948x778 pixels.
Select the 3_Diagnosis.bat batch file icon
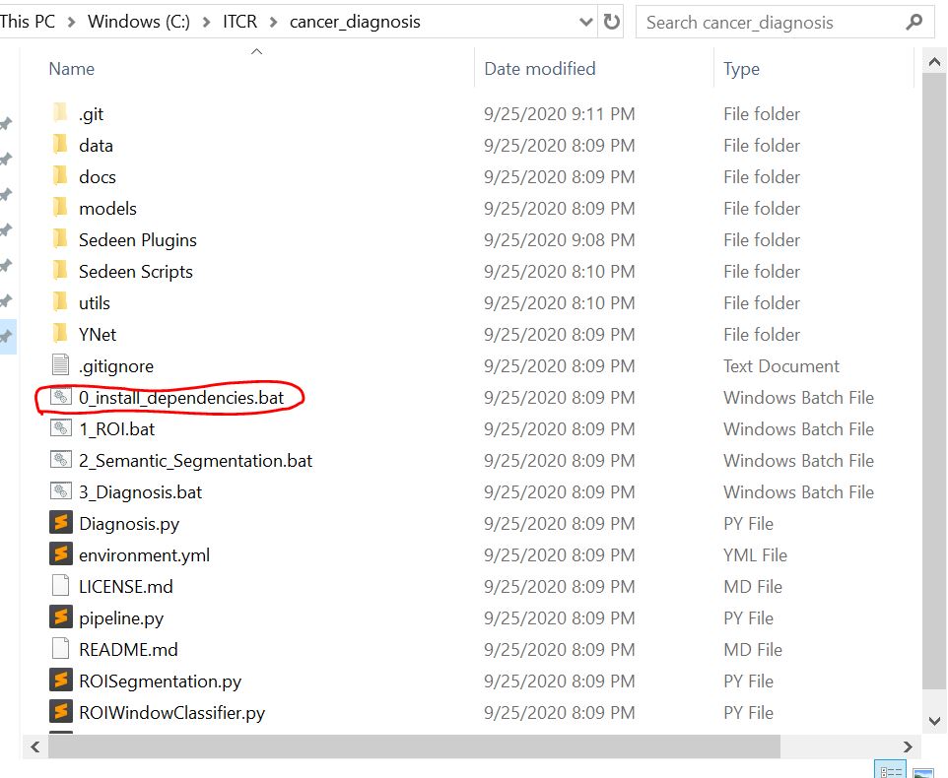(x=60, y=490)
